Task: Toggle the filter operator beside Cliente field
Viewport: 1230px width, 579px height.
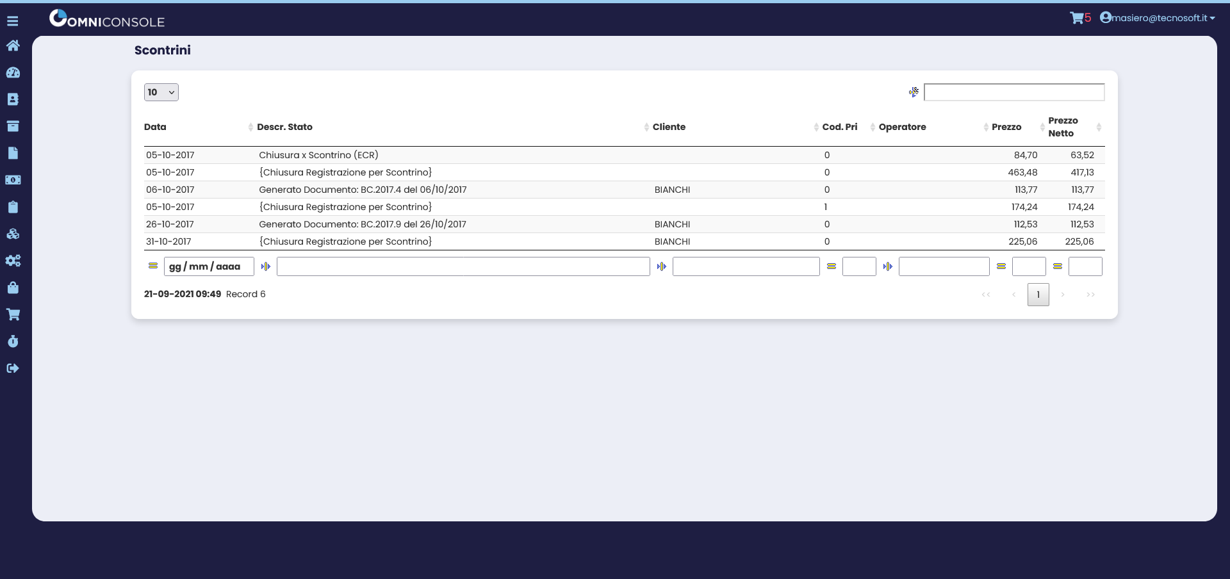Action: 662,266
